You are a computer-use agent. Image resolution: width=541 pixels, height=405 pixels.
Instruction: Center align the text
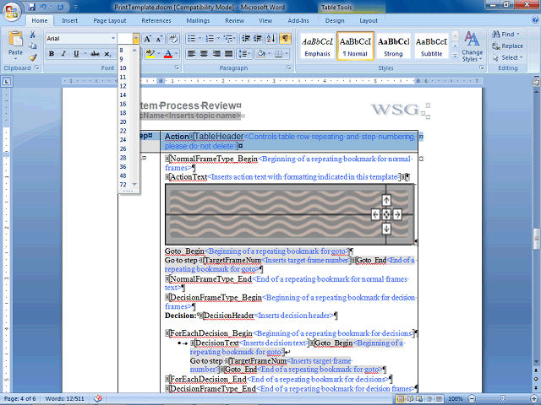204,54
